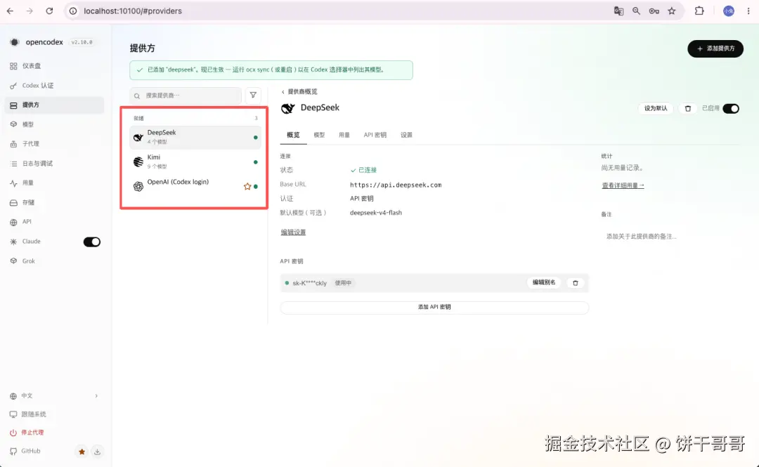Bookmark this page with the star
The image size is (759, 467).
coord(672,11)
